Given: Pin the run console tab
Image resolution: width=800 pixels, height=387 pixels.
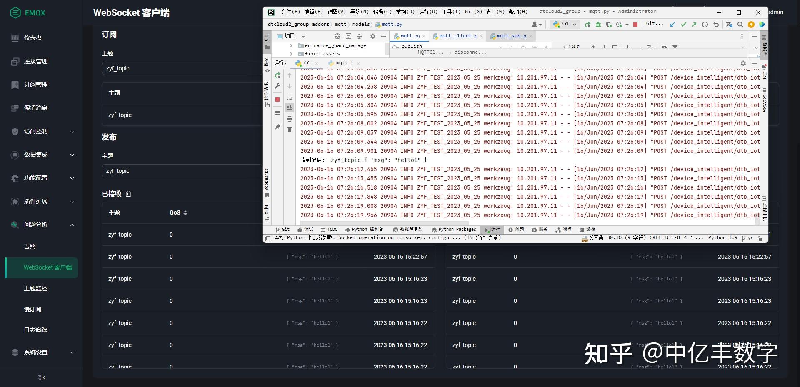Looking at the screenshot, I should pos(277,126).
